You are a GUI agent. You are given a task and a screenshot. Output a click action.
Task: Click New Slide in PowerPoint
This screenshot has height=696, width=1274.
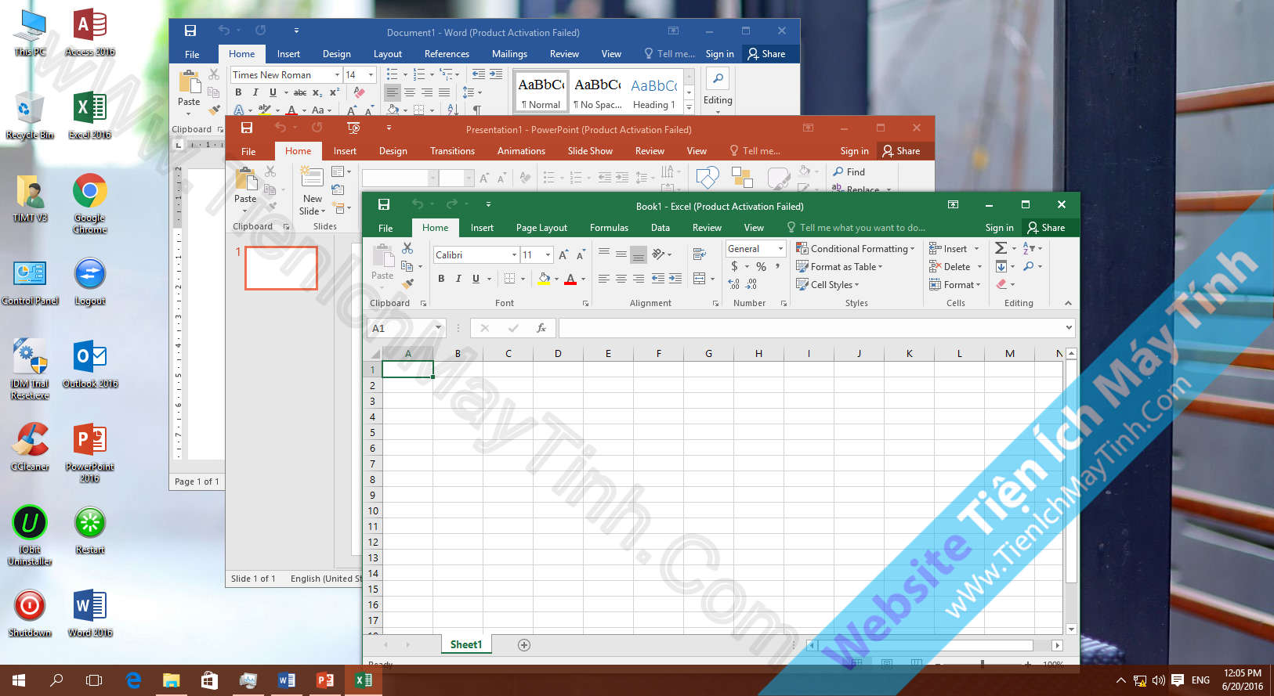pos(312,191)
